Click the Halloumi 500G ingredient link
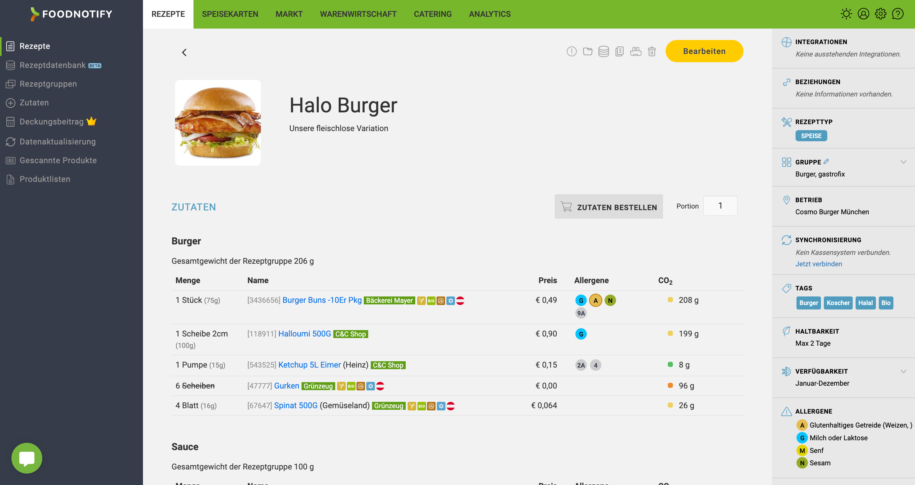The image size is (915, 485). click(x=304, y=333)
